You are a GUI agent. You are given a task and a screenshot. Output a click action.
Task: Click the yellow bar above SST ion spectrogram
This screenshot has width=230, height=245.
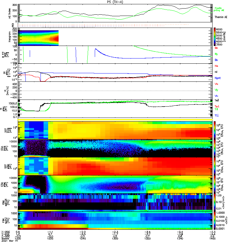pyautogui.click(x=115, y=120)
